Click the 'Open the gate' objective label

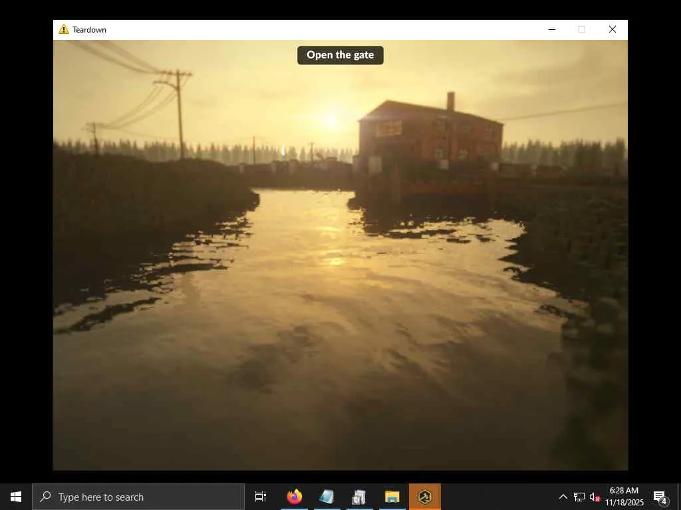(340, 55)
